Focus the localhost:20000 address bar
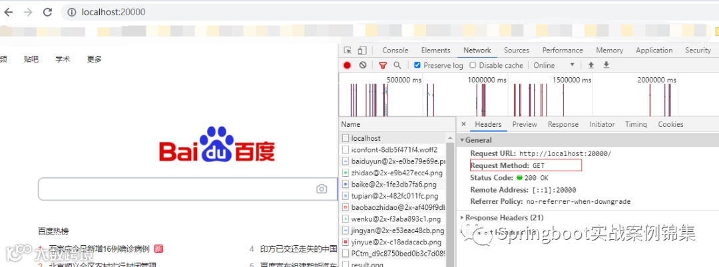The width and height of the screenshot is (719, 267). point(389,13)
